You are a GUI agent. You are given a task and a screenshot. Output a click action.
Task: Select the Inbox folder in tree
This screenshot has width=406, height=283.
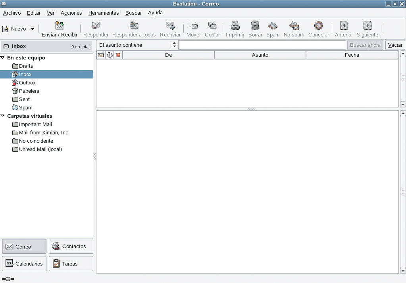[x=46, y=74]
